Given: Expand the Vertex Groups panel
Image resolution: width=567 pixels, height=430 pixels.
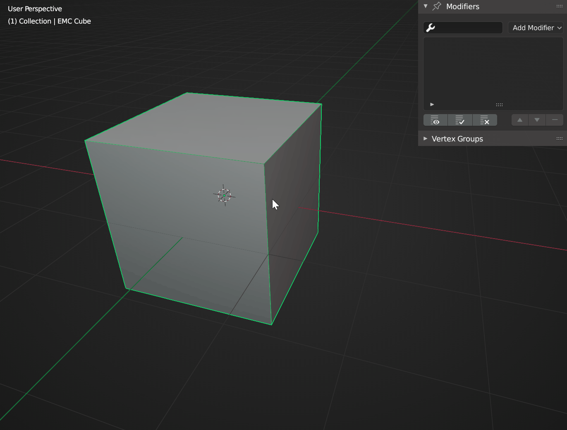Looking at the screenshot, I should tap(425, 139).
